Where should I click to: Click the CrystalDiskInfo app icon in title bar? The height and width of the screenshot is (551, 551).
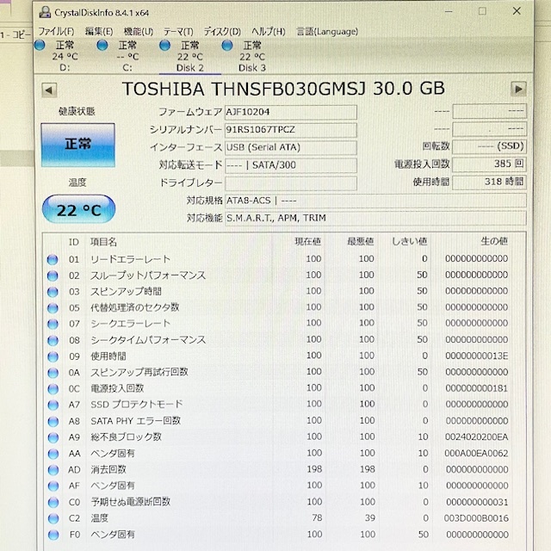45,12
